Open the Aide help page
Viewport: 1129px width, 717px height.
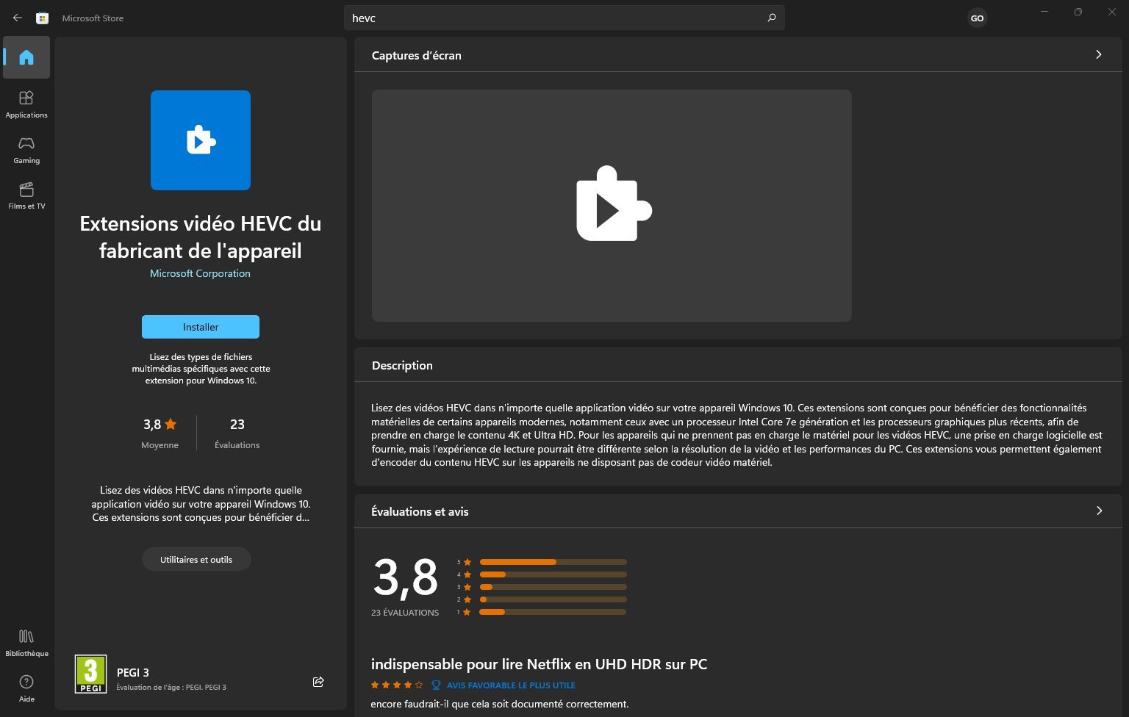(26, 688)
